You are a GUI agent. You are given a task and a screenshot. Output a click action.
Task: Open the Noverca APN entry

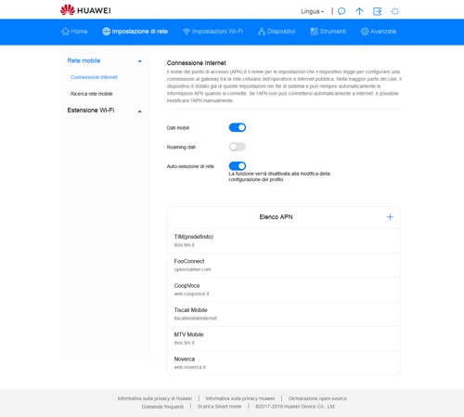(284, 363)
